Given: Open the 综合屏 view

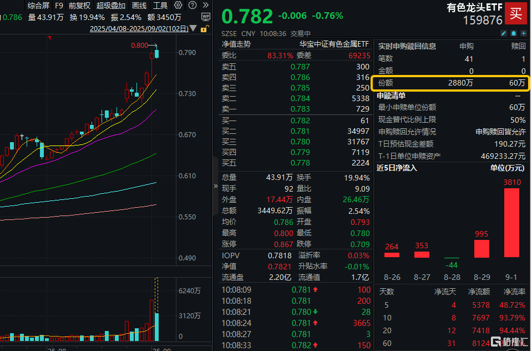Looking at the screenshot, I should tap(38, 6).
